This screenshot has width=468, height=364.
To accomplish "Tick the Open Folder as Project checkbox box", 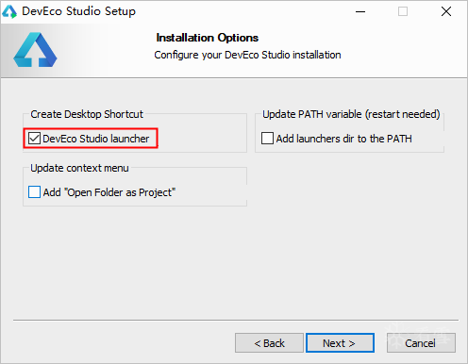I will point(34,192).
